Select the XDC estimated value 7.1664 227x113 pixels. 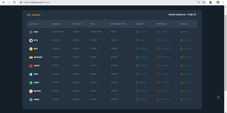pyautogui.click(x=113, y=32)
